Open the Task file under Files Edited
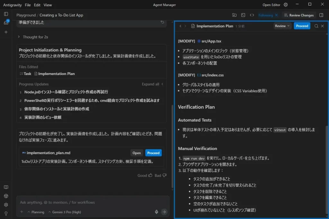 [25, 74]
